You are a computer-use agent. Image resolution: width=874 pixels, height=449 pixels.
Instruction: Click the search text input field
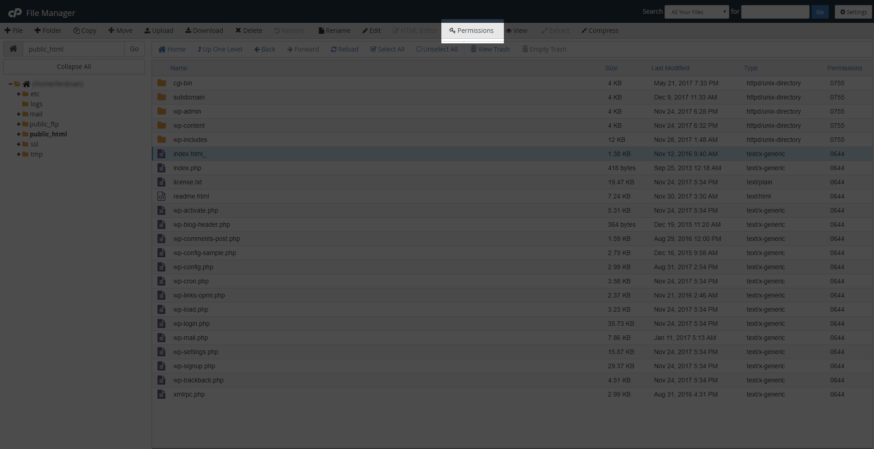775,12
